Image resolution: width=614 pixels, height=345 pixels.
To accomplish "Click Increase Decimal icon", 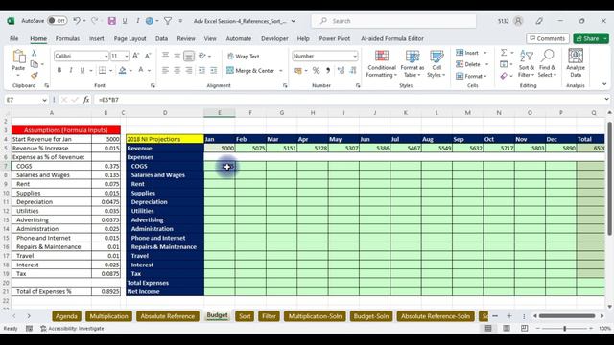I will 342,70.
